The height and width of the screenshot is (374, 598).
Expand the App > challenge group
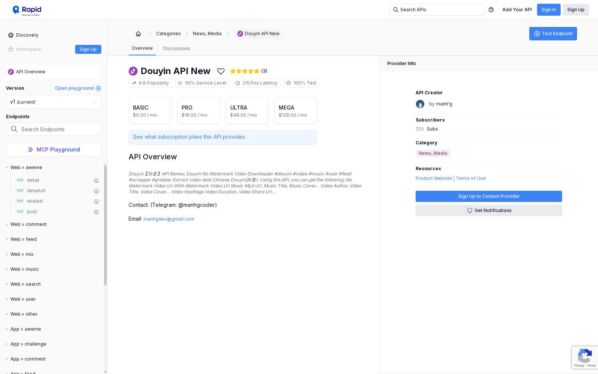pos(28,344)
